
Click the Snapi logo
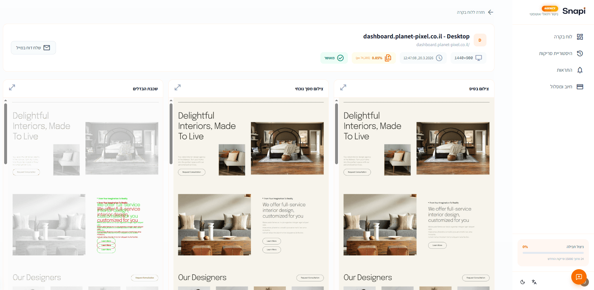pyautogui.click(x=574, y=11)
